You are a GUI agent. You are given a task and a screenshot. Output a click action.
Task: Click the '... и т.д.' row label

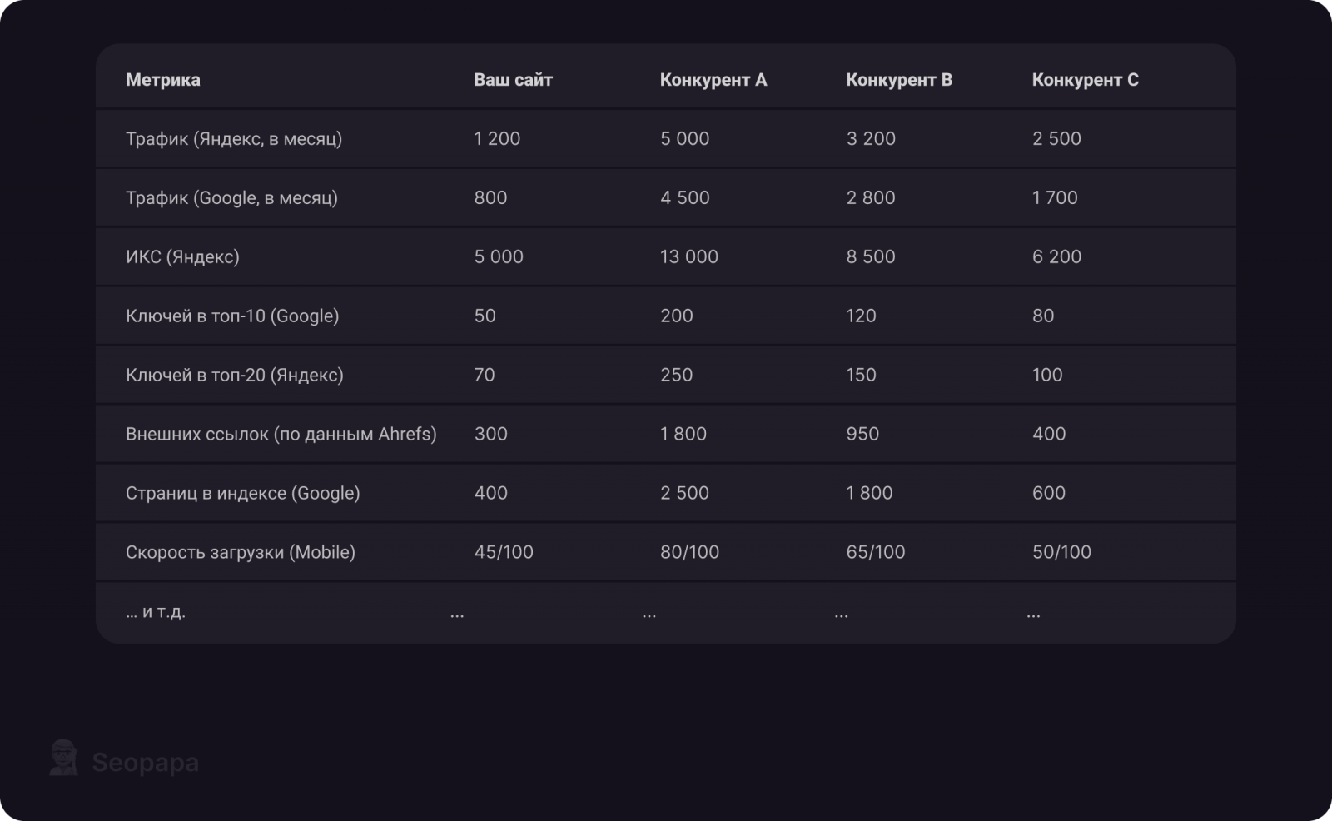pos(156,612)
